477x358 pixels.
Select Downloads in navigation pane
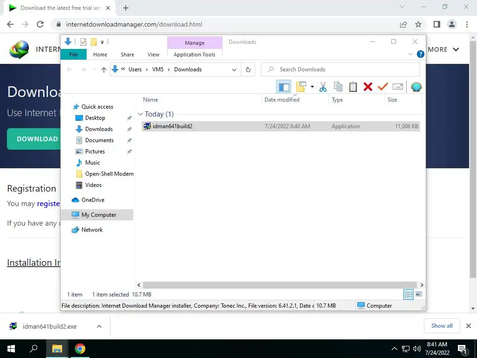coord(99,129)
